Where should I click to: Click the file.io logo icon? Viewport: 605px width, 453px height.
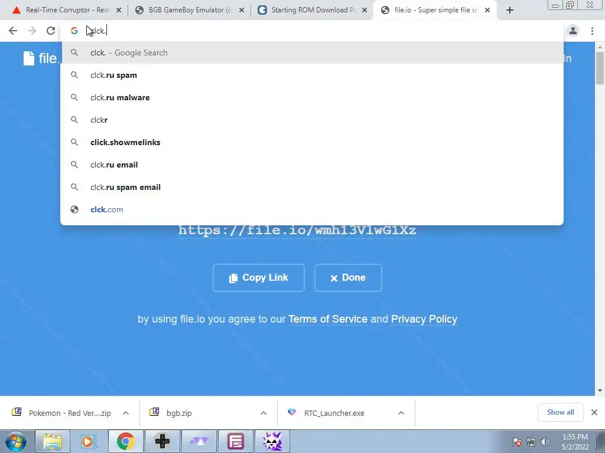pyautogui.click(x=29, y=58)
